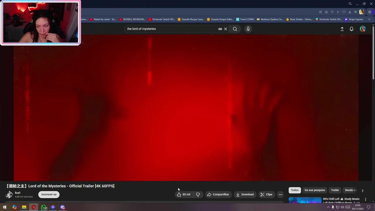Open 90's Chill Lofi video thumbnail
Screen dimensions: 375x211
(x=305, y=200)
